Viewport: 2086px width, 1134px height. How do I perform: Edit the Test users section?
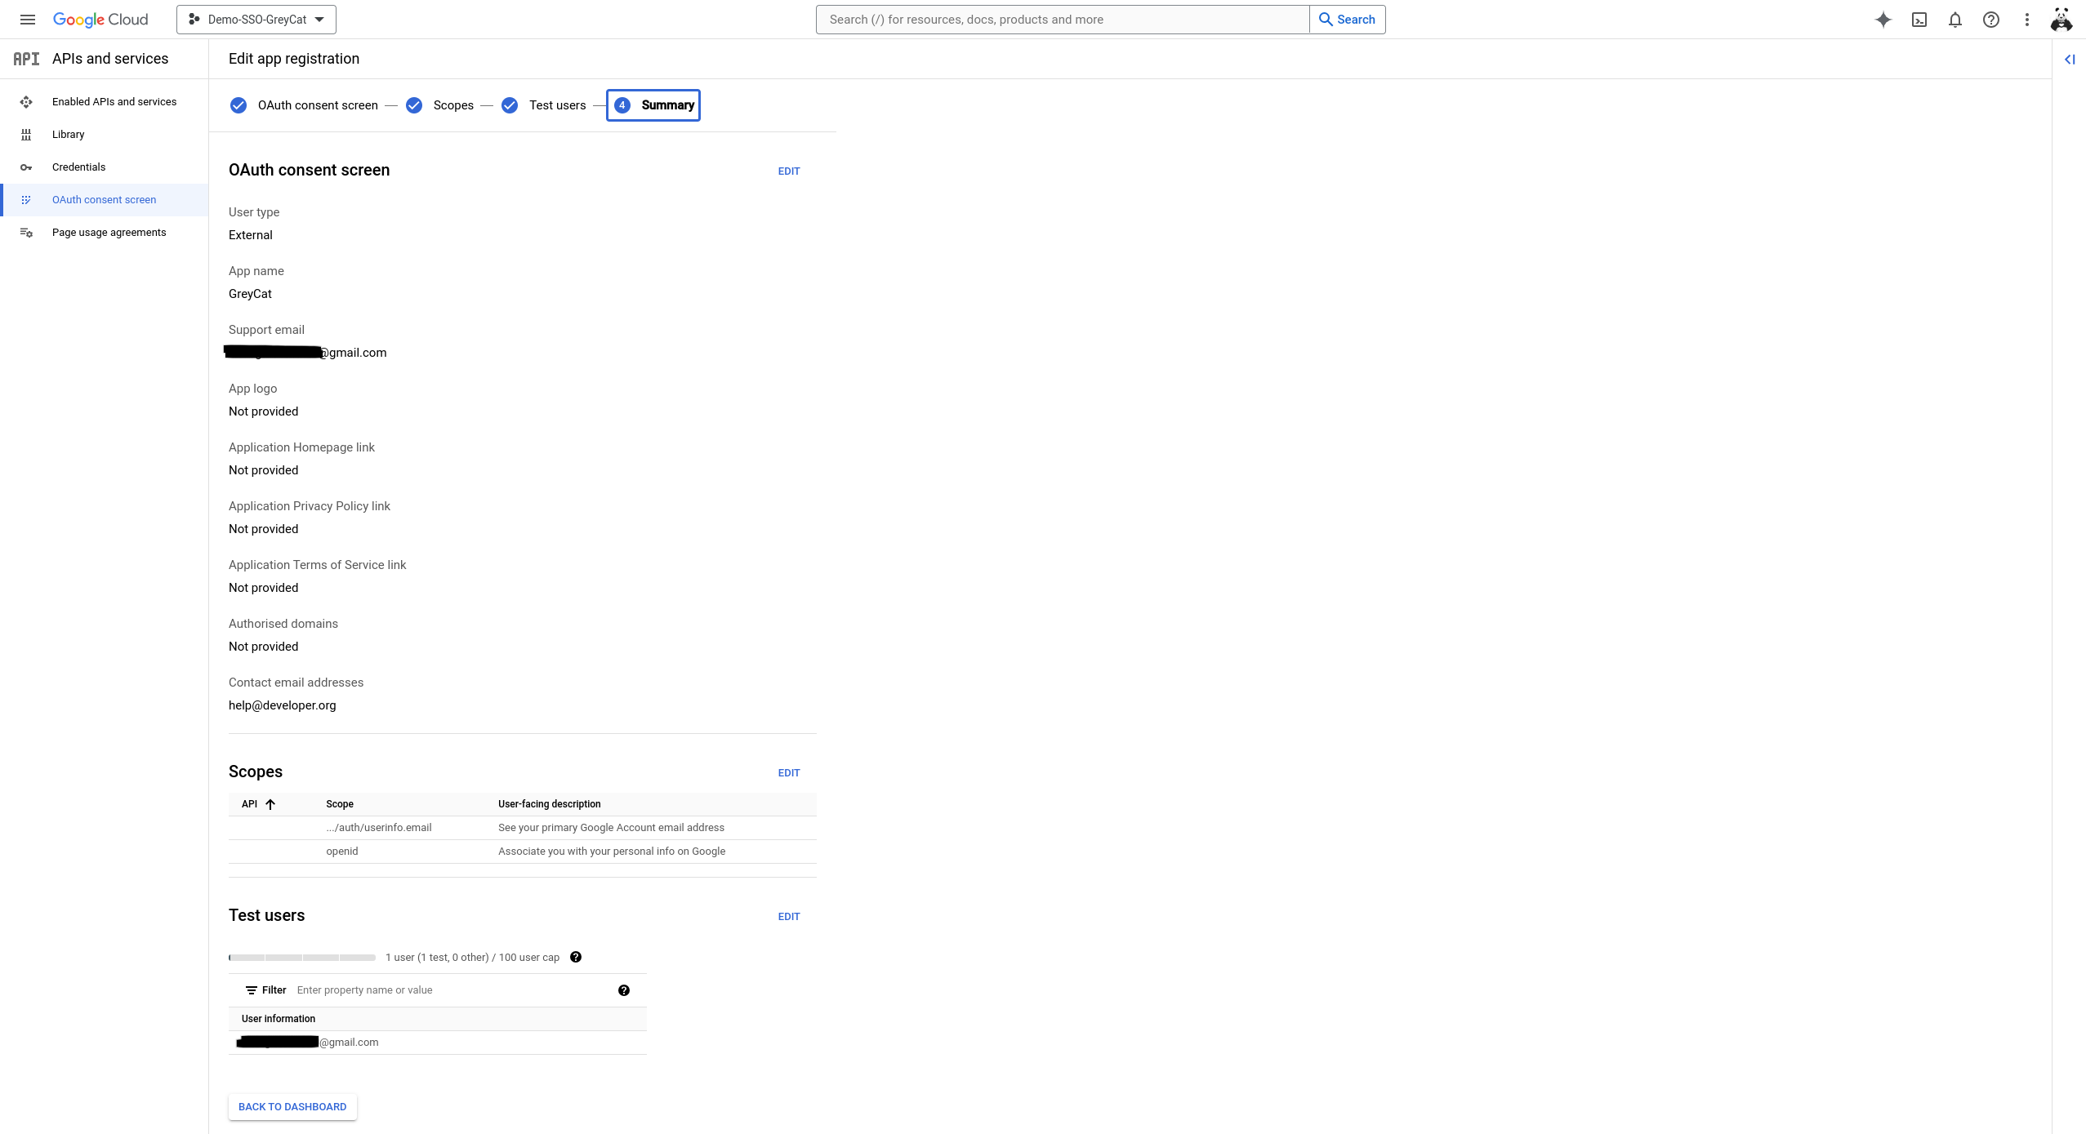789,917
